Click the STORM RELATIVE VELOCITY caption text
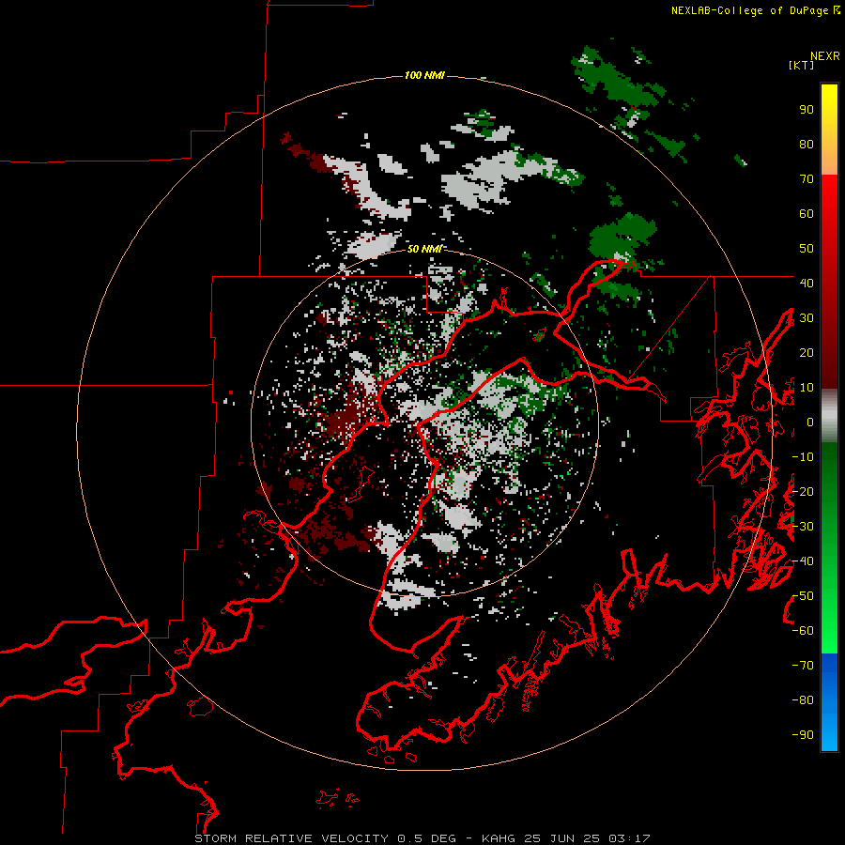 (x=291, y=838)
